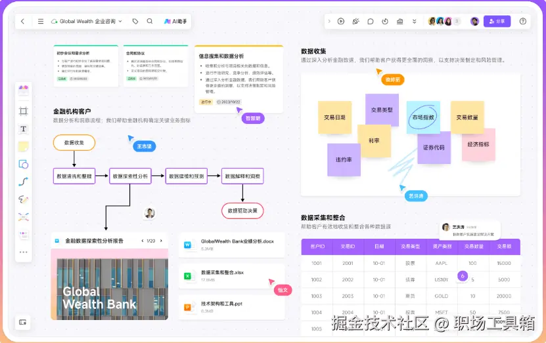
Task: Select table cell 15000
Action: pyautogui.click(x=504, y=264)
